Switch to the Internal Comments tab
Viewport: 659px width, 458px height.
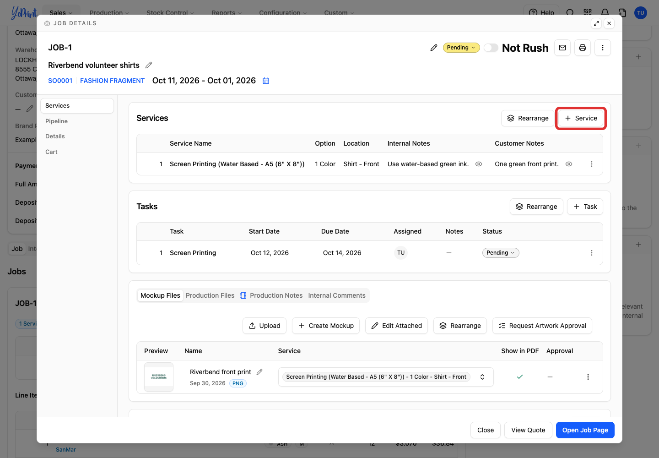coord(337,295)
